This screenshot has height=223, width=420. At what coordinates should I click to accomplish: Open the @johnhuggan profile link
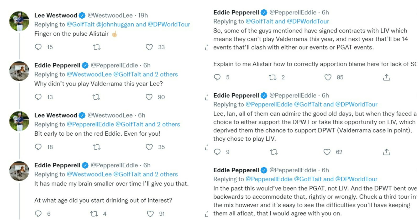coord(115,24)
